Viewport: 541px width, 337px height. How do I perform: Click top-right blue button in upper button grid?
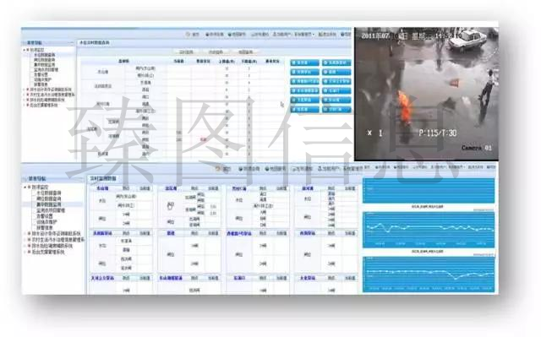pos(336,63)
